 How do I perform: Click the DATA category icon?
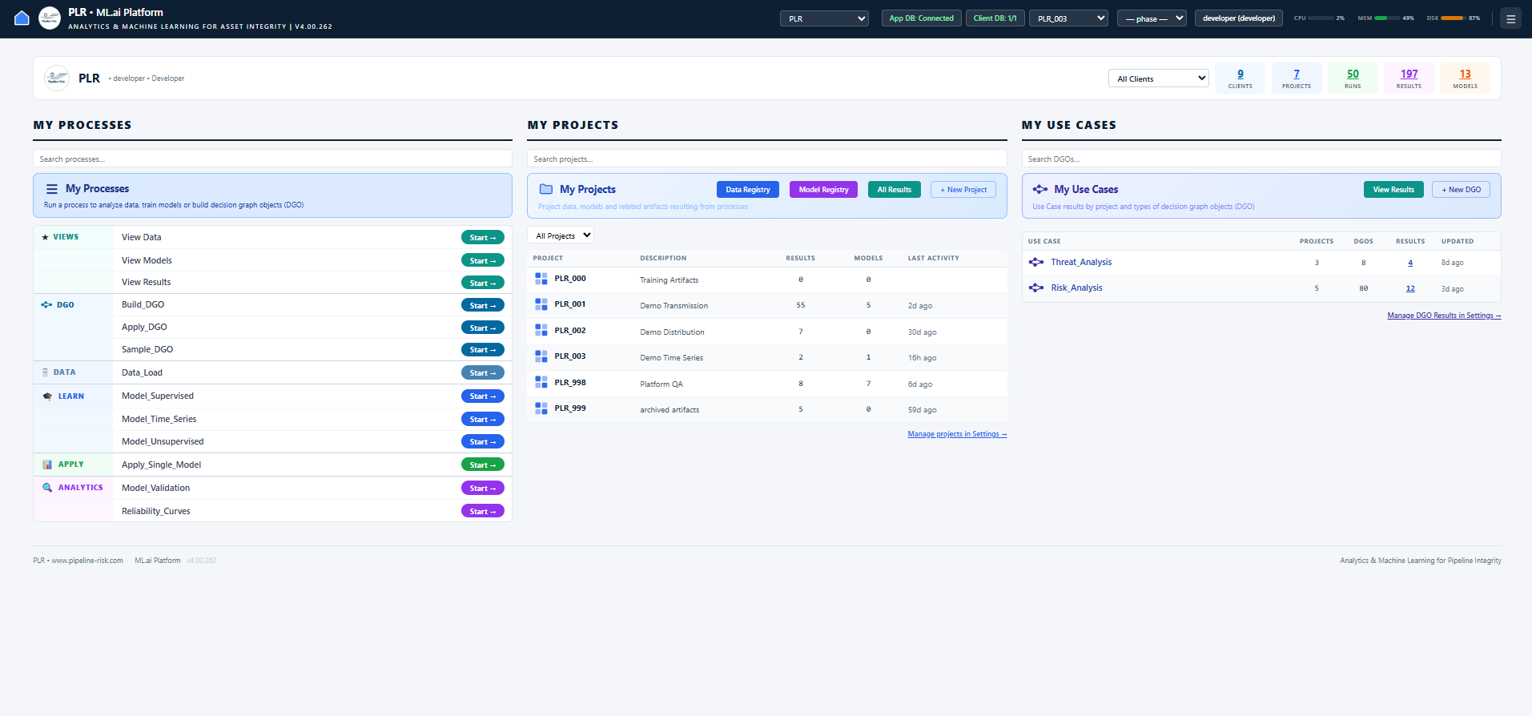[x=45, y=372]
